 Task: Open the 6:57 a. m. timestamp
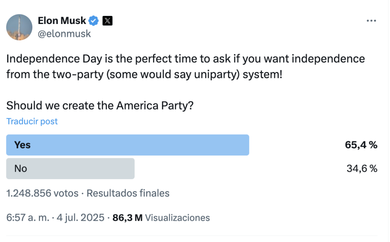(28, 218)
